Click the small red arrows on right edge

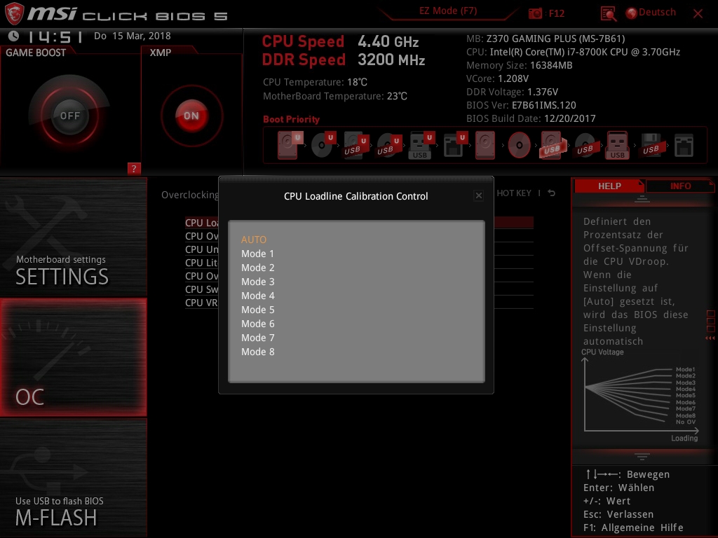pyautogui.click(x=710, y=338)
